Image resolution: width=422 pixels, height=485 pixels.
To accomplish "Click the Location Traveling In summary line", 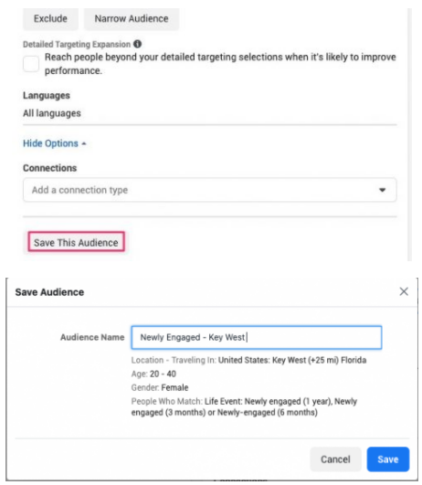I will [248, 360].
